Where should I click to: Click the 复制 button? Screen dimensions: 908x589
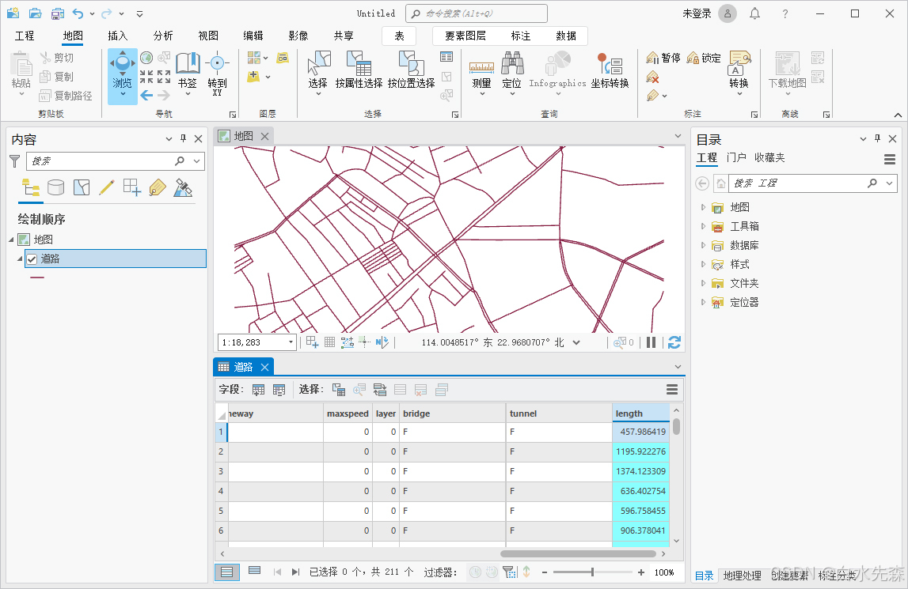(57, 77)
